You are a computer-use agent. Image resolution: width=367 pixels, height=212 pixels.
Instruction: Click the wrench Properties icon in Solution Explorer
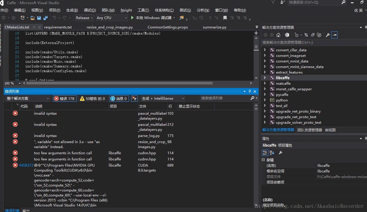pyautogui.click(x=328, y=35)
